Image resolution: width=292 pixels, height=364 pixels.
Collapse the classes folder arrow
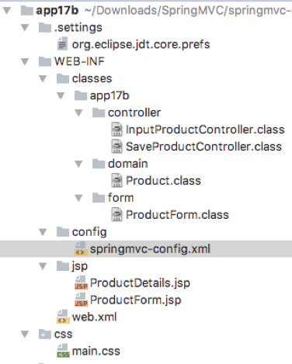click(x=43, y=78)
